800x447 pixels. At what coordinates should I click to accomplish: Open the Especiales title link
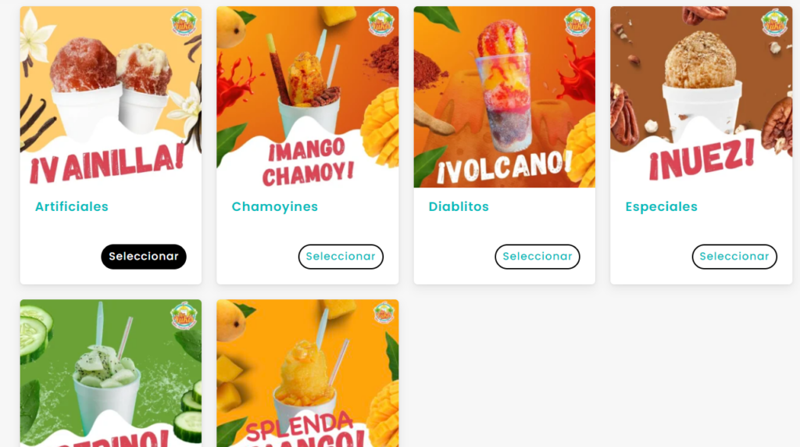[x=661, y=206]
